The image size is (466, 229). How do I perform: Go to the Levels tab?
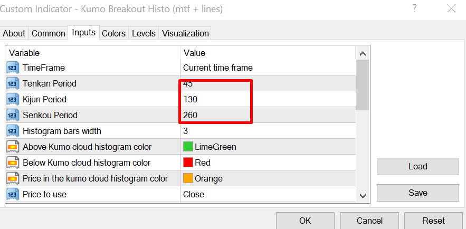[x=144, y=33]
